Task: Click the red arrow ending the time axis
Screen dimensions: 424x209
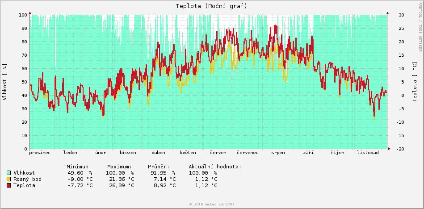Action: coord(389,149)
